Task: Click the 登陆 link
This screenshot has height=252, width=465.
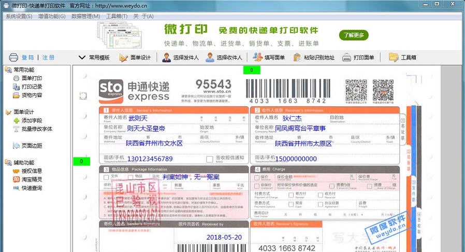Action: pos(27,57)
